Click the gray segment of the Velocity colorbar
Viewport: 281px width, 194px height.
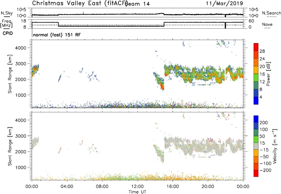click(256, 146)
